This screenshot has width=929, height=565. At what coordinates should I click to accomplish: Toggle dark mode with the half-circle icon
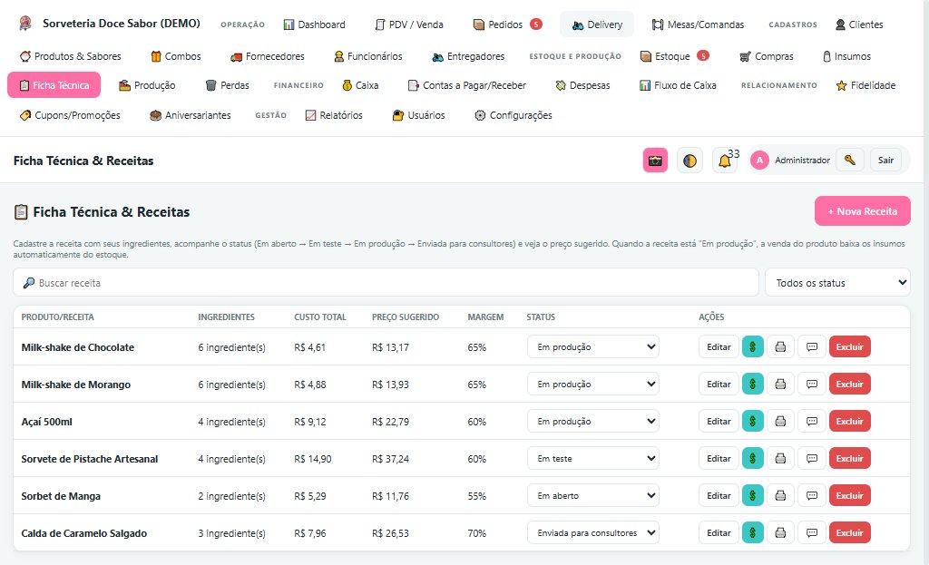[x=689, y=161]
